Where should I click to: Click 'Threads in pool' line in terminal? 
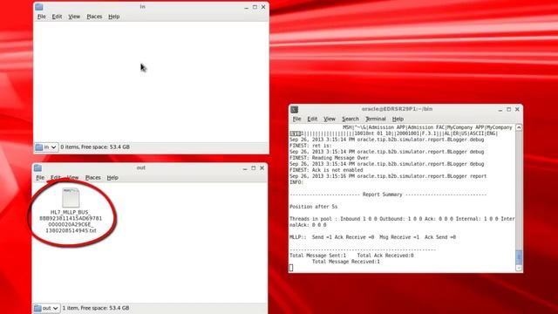pos(402,222)
